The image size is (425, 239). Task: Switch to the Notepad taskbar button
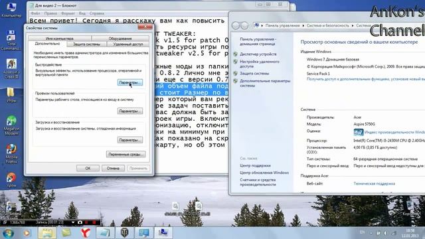(105, 233)
